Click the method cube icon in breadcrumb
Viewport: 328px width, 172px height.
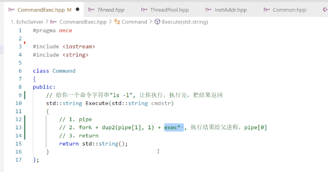pyautogui.click(x=157, y=22)
